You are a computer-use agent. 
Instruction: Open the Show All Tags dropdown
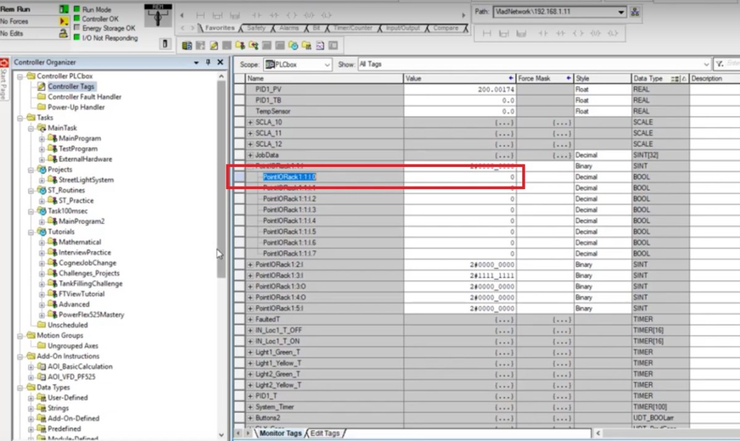(708, 64)
